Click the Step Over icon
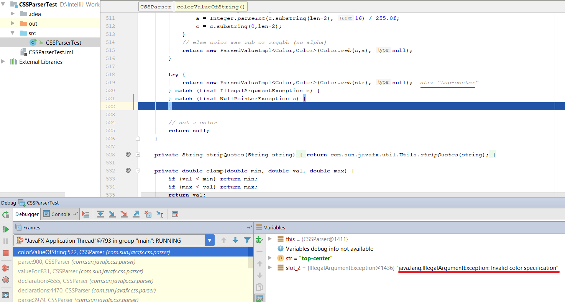 (100, 214)
